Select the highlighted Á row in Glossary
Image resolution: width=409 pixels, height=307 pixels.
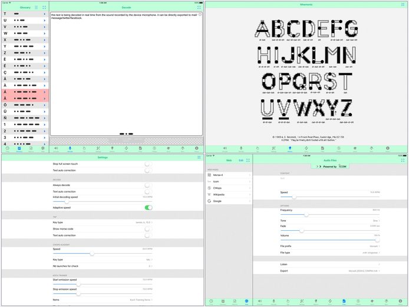click(x=25, y=92)
